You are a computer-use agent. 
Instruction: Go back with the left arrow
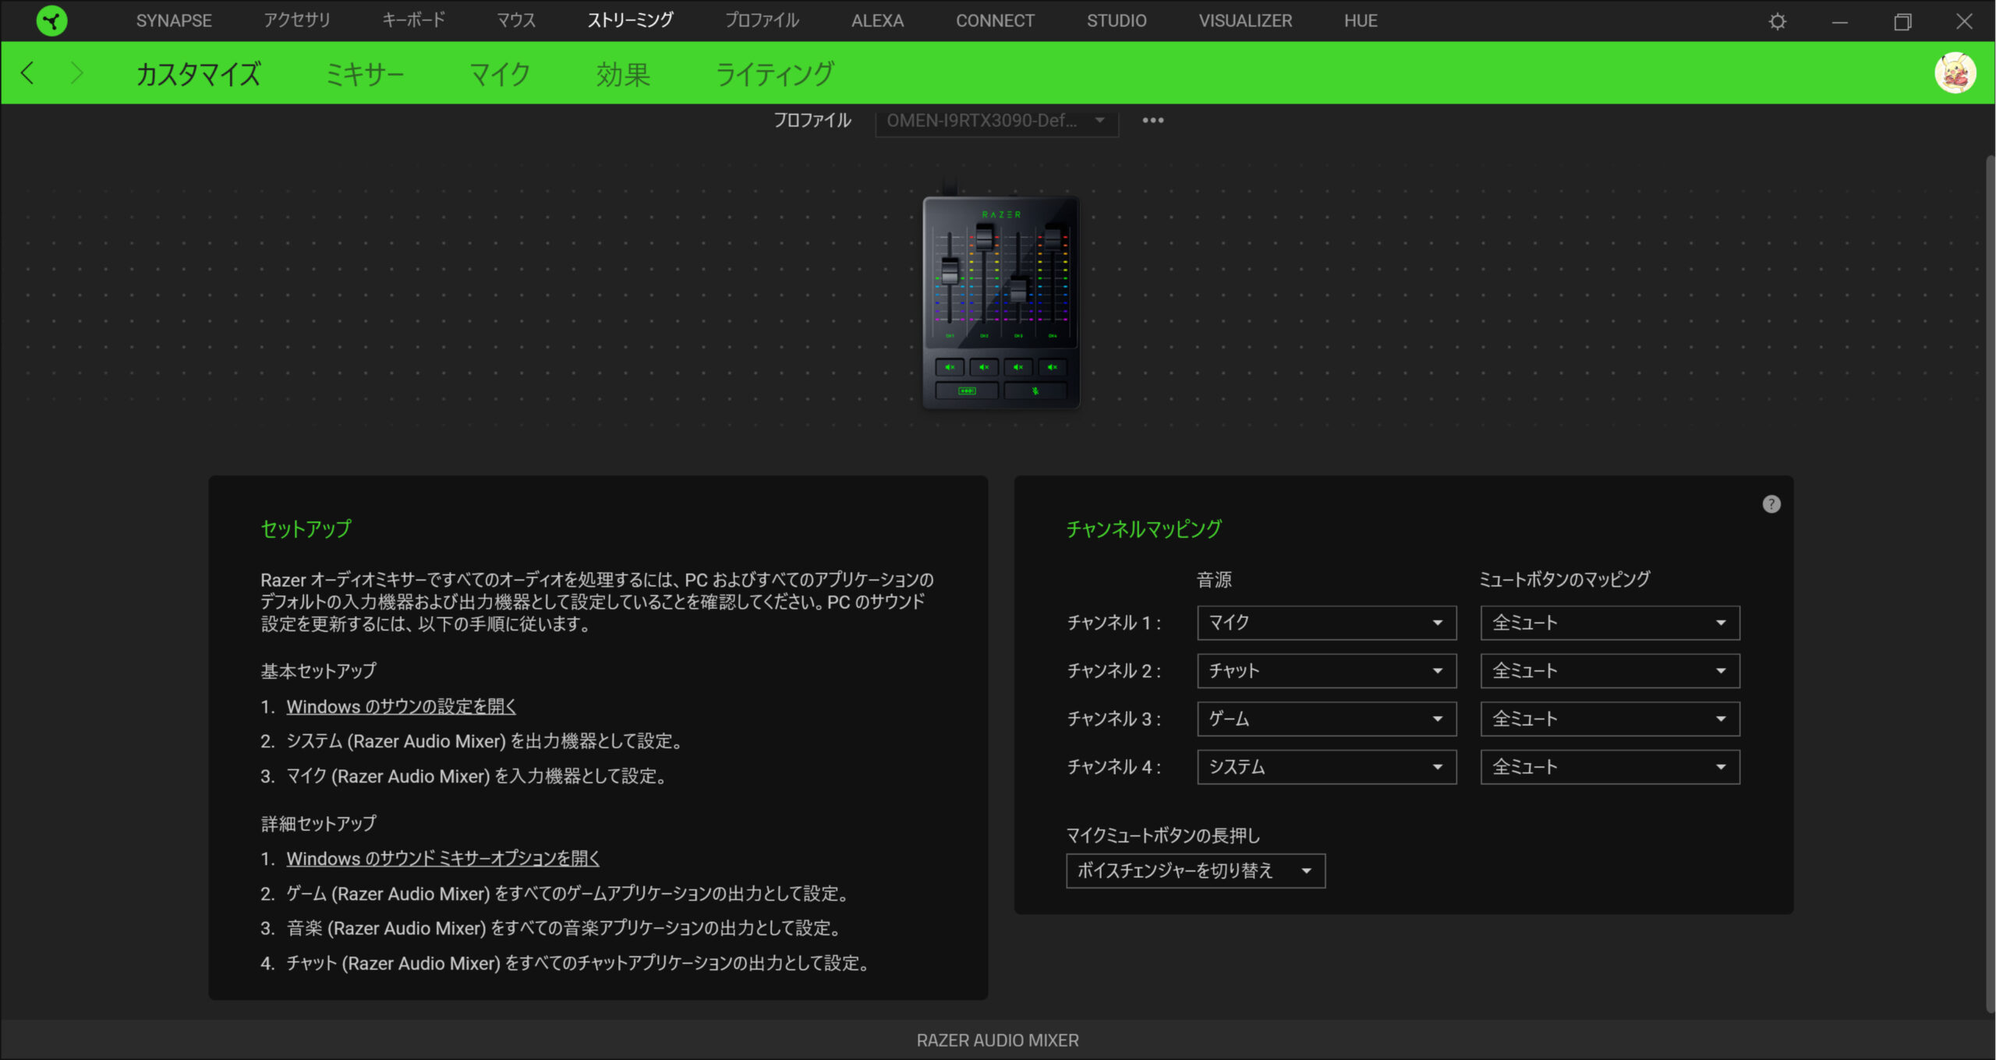pyautogui.click(x=28, y=73)
